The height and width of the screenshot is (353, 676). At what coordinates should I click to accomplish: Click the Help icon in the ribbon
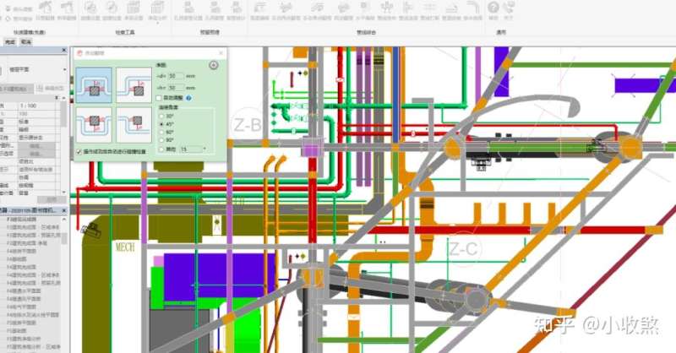493,8
